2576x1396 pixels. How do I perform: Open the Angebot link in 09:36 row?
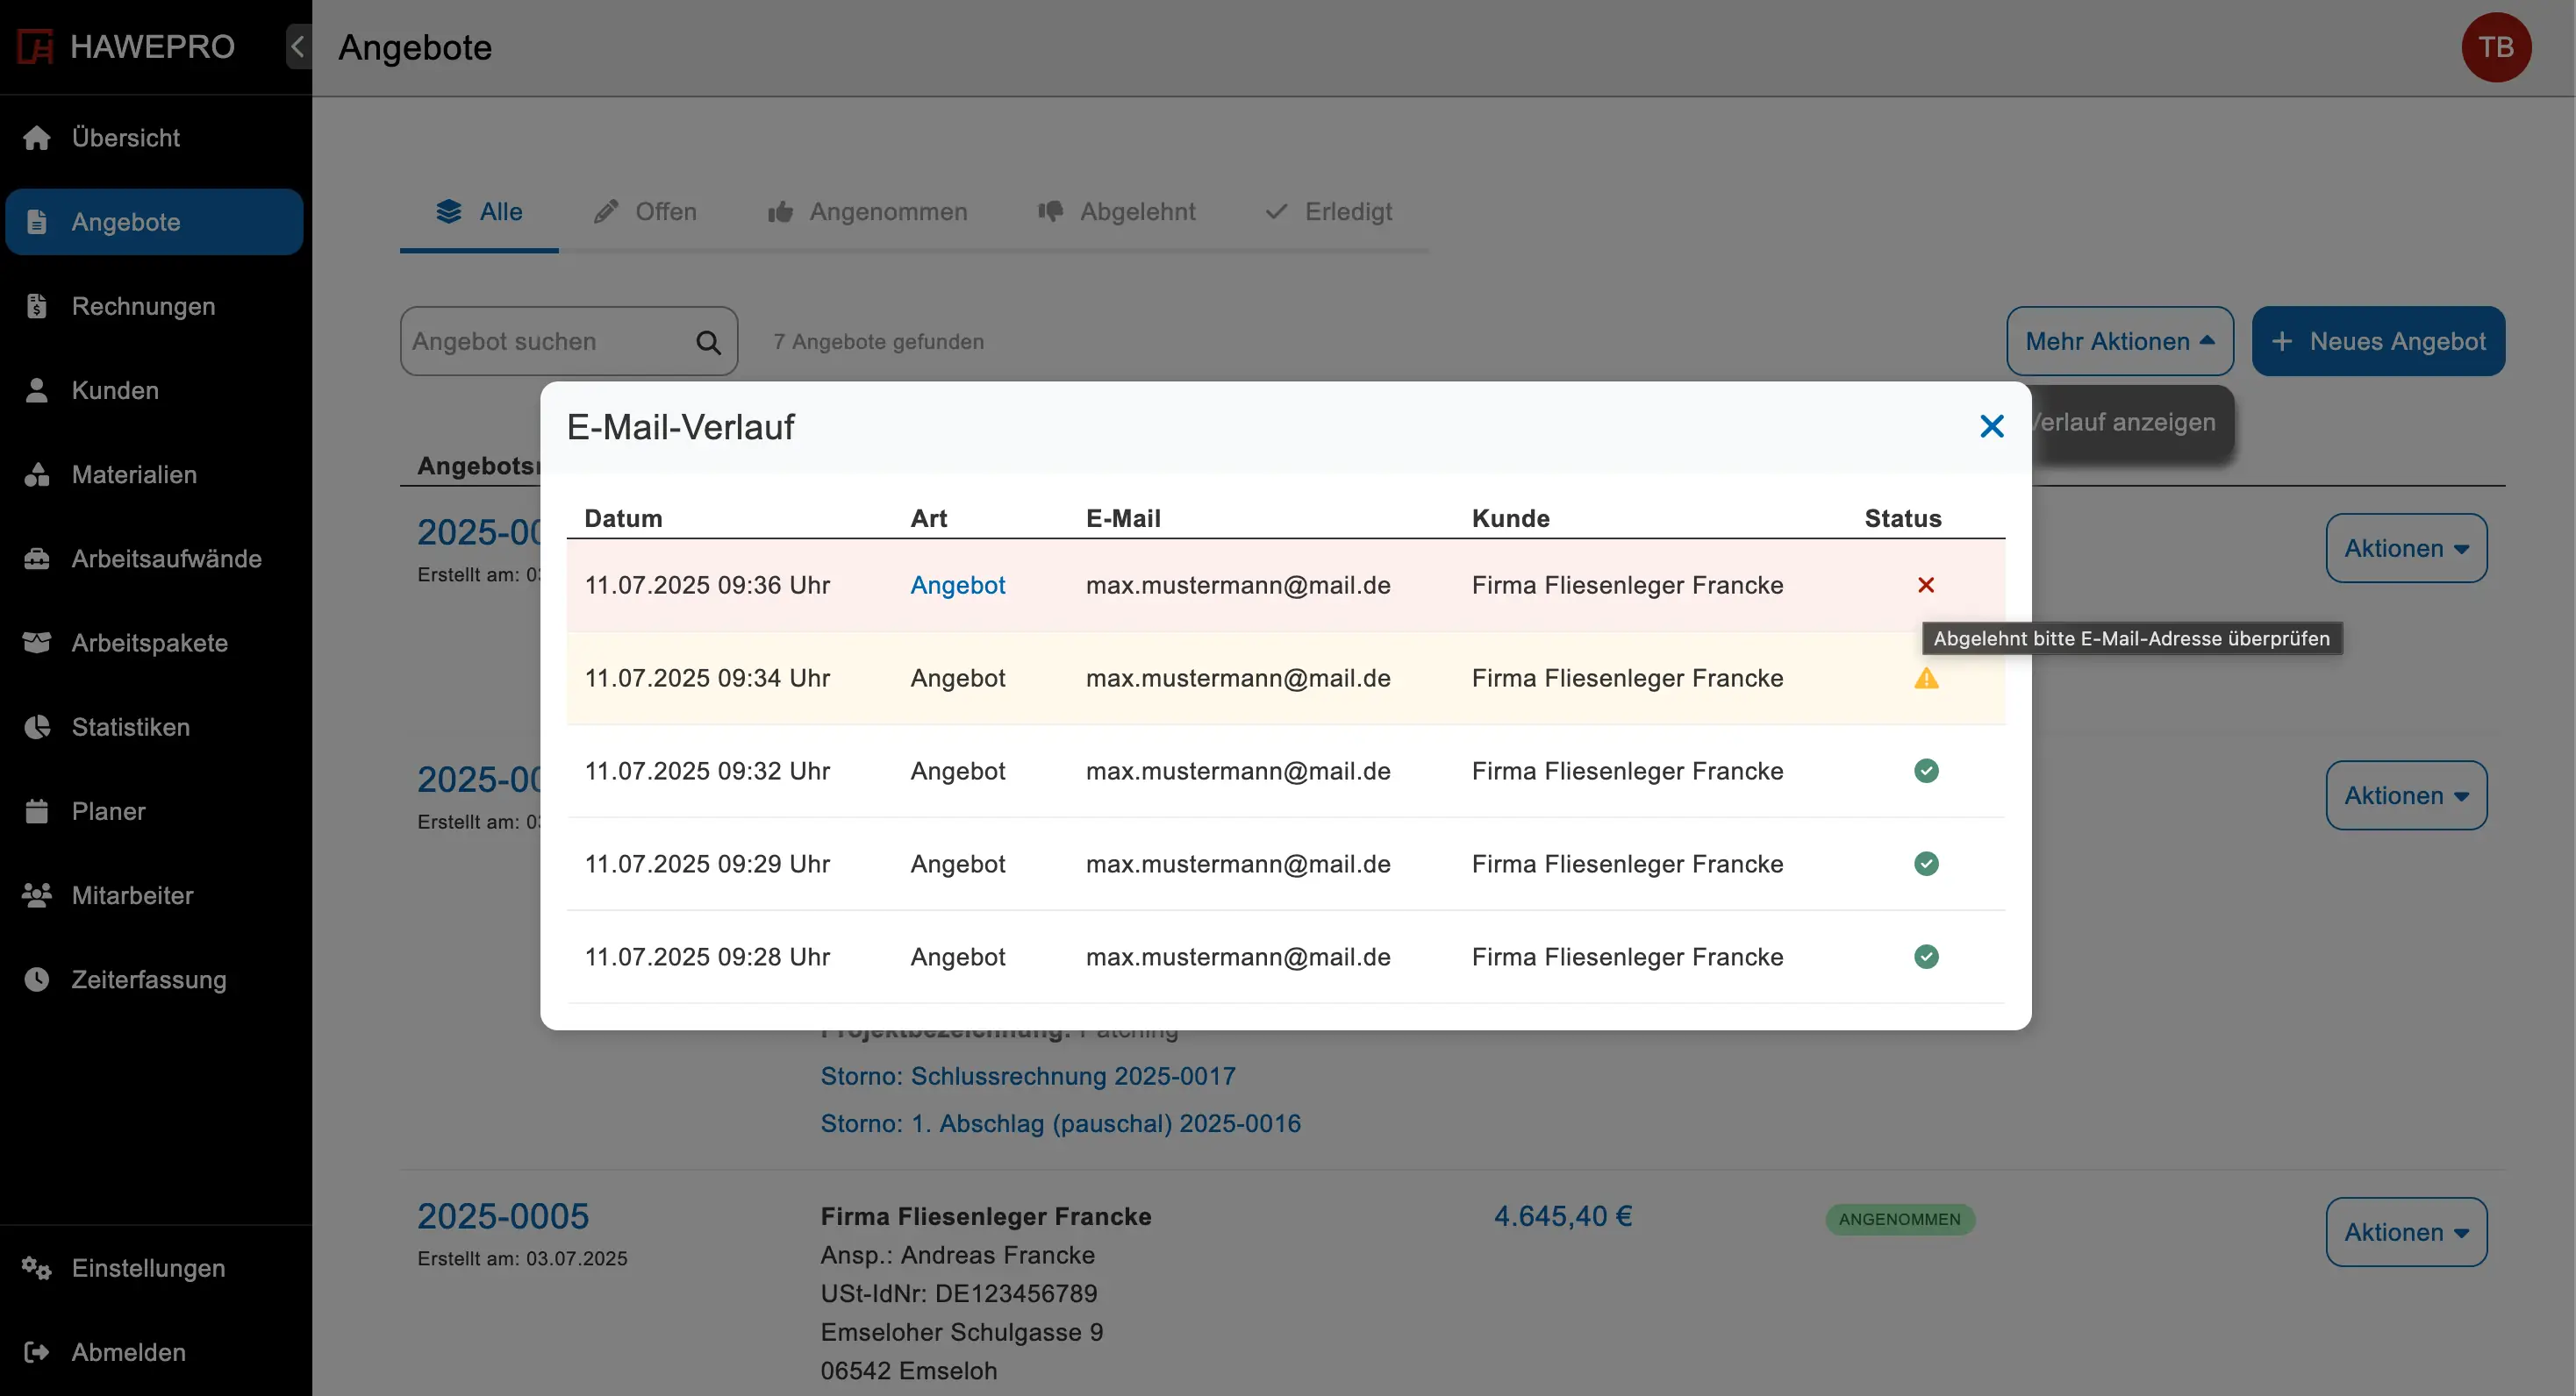(x=957, y=585)
